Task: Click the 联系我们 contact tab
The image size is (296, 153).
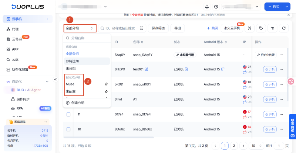Action: (292, 126)
